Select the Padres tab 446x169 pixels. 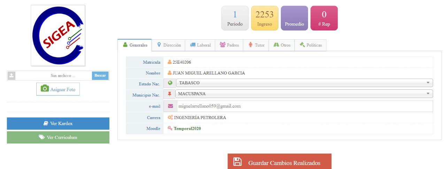(229, 45)
